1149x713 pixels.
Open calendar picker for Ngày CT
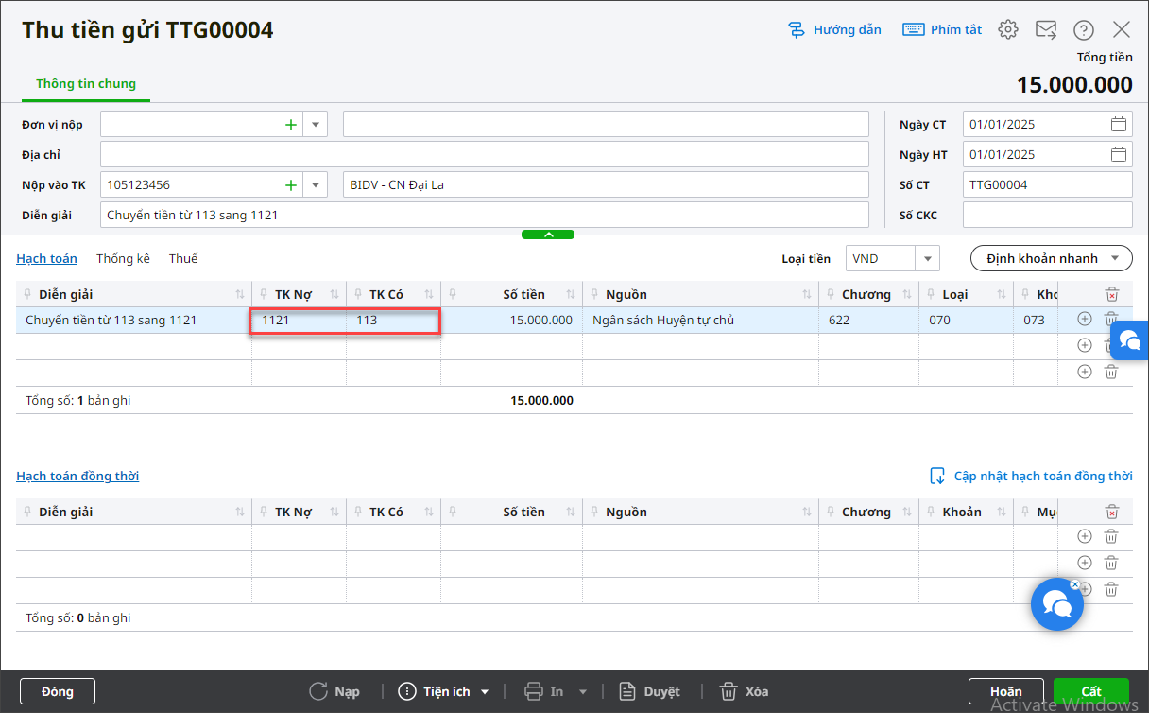[1119, 124]
